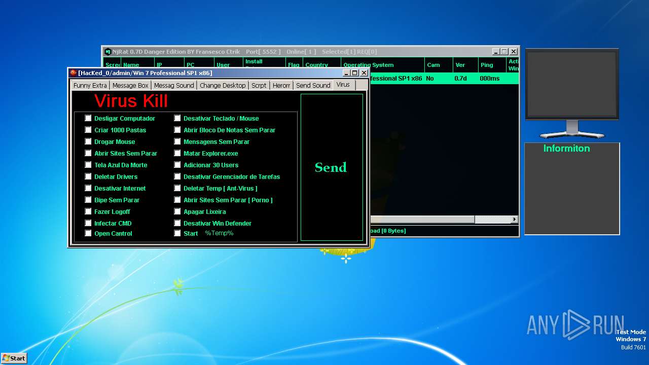
Task: Toggle the Desativar Internet checkbox
Action: [88, 188]
